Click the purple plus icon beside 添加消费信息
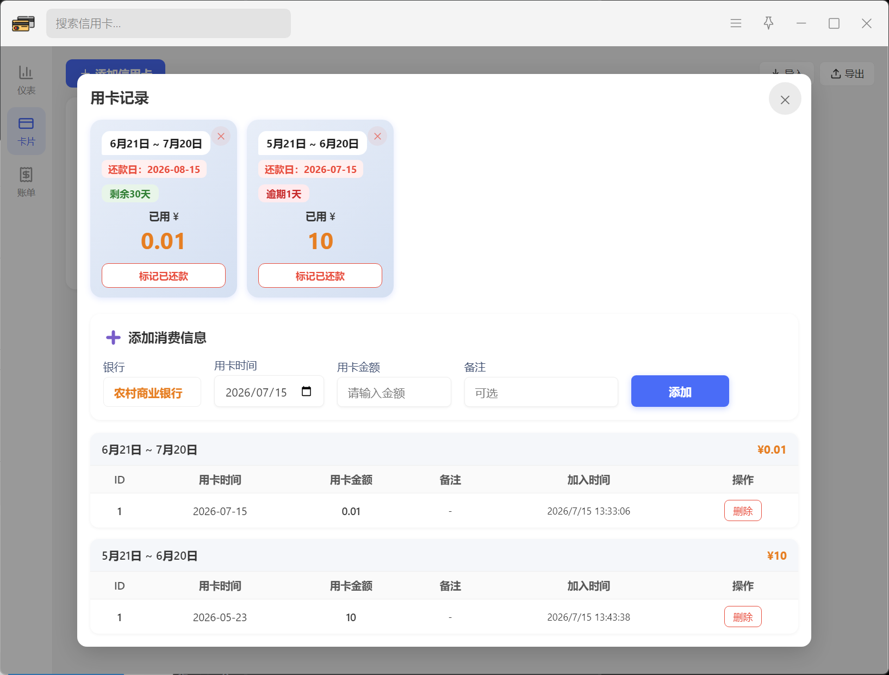 coord(113,338)
